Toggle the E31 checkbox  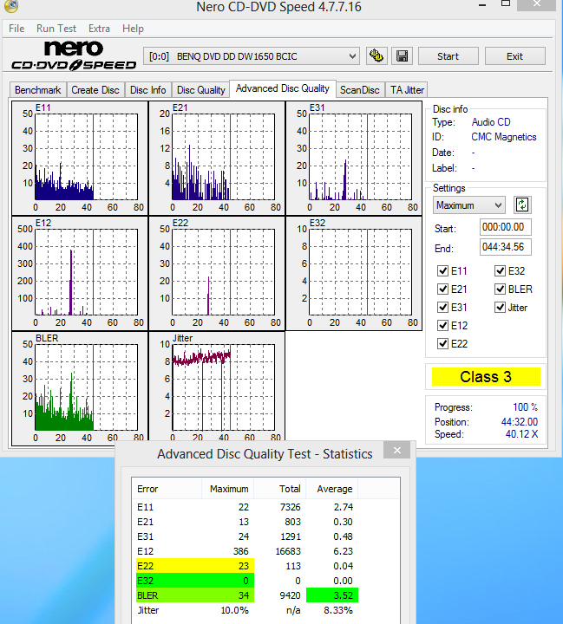[442, 308]
